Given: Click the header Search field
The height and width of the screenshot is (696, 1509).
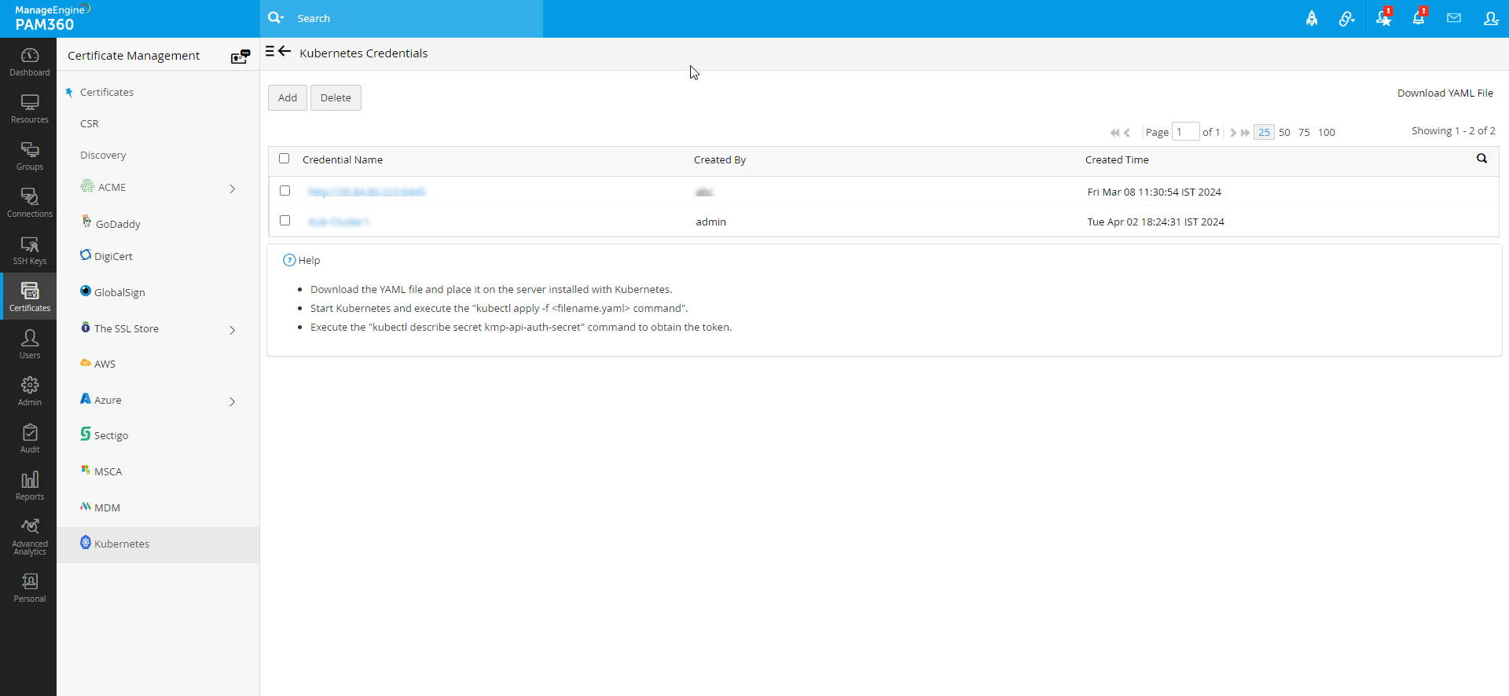Looking at the screenshot, I should (417, 18).
